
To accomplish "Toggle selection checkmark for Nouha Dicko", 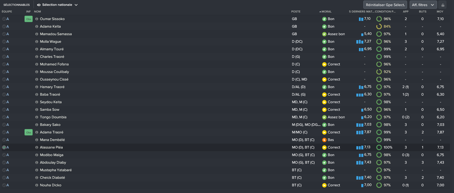I will pyautogui.click(x=4, y=185).
